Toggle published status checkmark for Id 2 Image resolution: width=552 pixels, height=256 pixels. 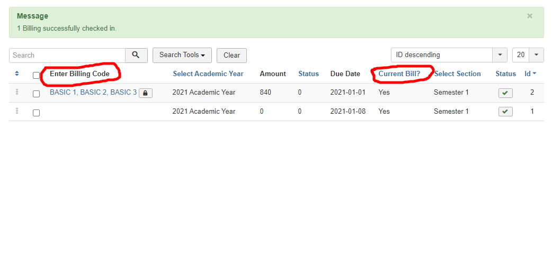(505, 93)
